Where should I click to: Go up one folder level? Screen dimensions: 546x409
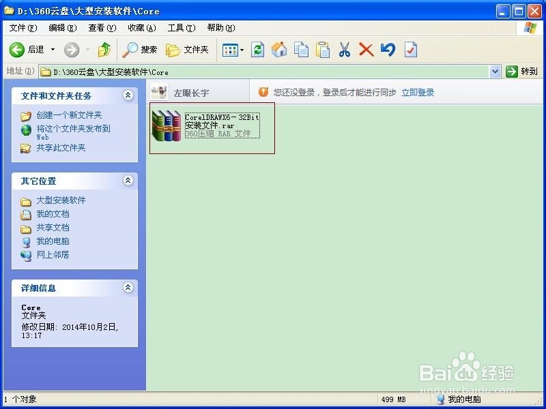(104, 50)
